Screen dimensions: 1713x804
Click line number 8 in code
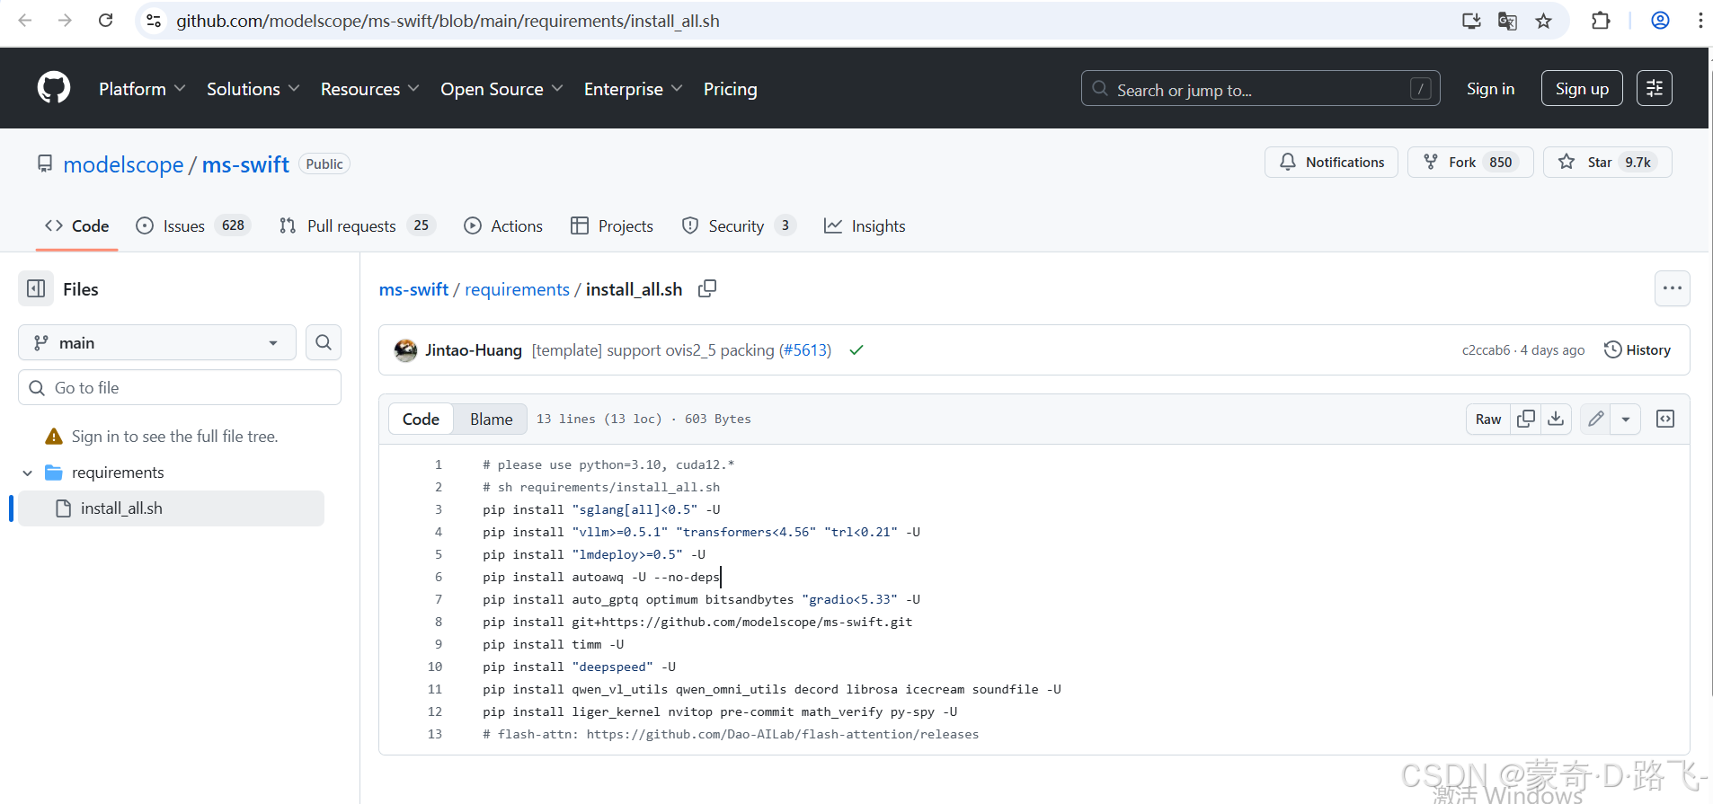coord(439,622)
